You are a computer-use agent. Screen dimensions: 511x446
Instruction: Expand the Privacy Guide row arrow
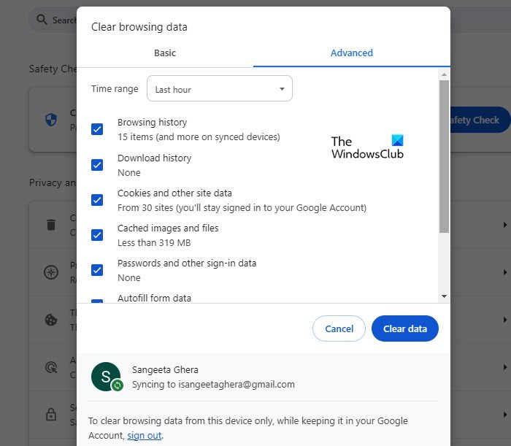tap(505, 272)
